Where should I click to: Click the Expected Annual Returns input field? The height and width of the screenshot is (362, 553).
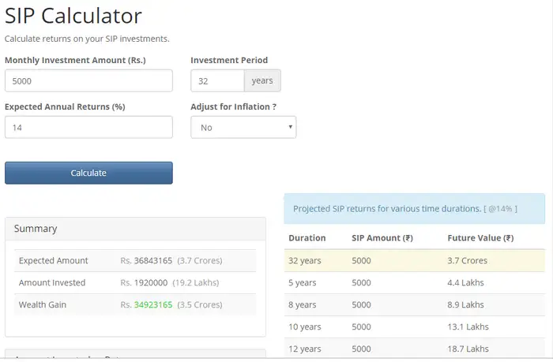click(88, 127)
